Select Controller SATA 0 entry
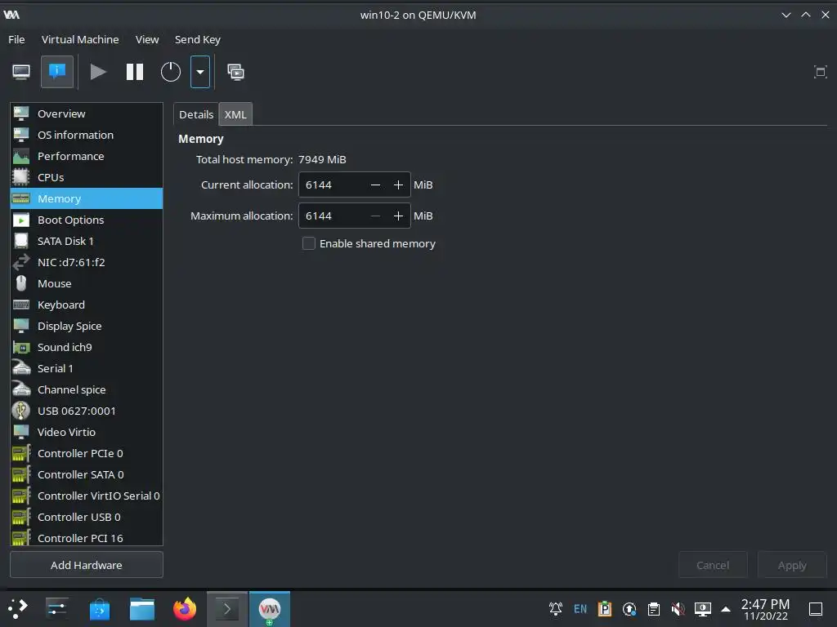The height and width of the screenshot is (627, 837). 87,474
